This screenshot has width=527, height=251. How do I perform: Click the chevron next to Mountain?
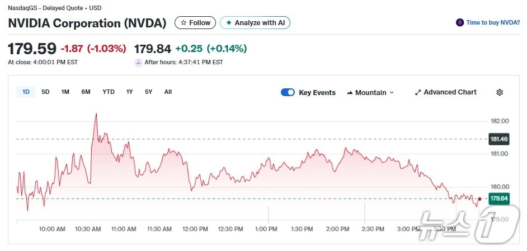pos(392,92)
